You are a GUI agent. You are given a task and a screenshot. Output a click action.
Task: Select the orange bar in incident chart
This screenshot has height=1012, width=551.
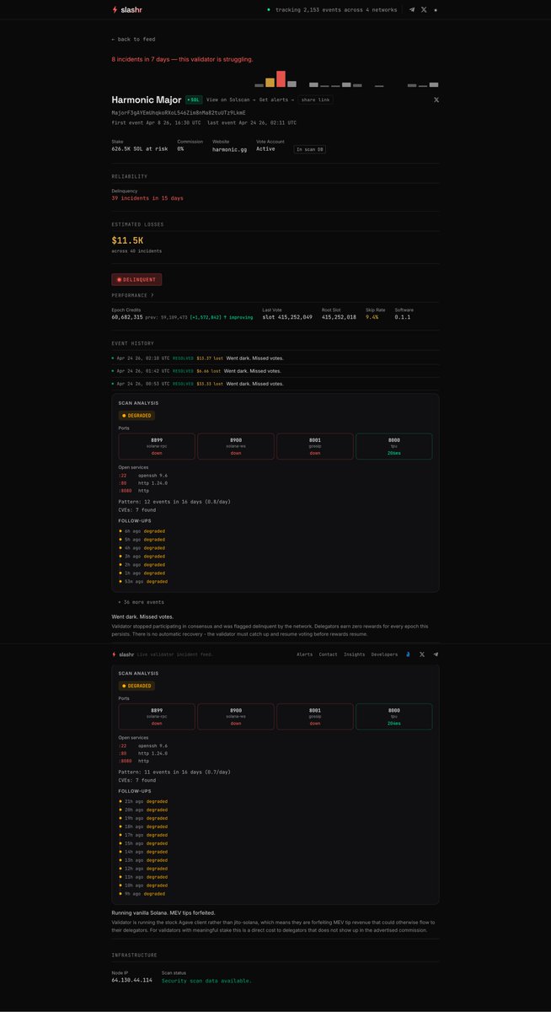(270, 83)
